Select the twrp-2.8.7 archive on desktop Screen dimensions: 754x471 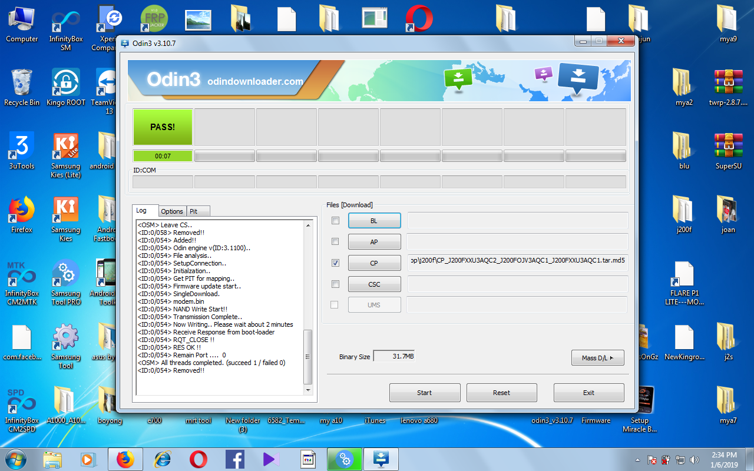click(x=729, y=87)
